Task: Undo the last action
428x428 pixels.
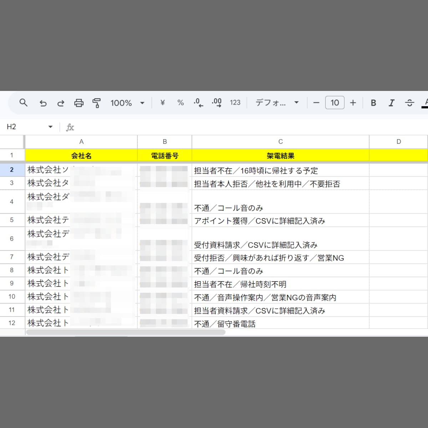Action: [43, 103]
